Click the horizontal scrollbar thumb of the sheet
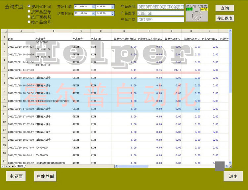This screenshot has height=190, width=248. [x=133, y=166]
